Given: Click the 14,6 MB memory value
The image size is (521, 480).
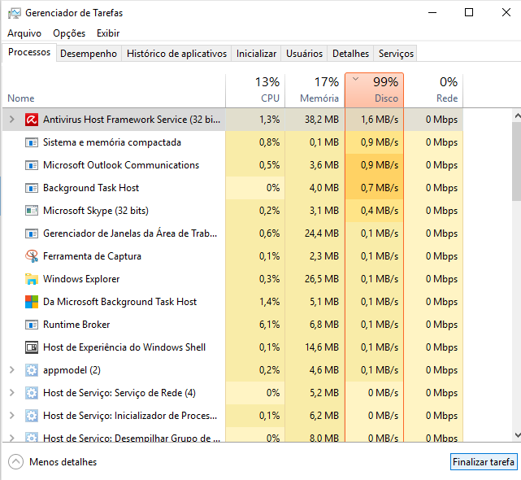Looking at the screenshot, I should point(322,347).
